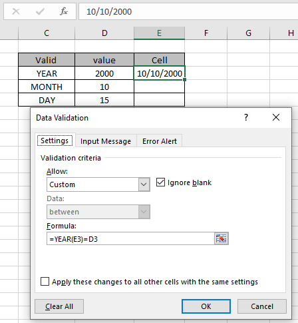
Task: Switch to the Error Alert tab
Action: tap(160, 141)
